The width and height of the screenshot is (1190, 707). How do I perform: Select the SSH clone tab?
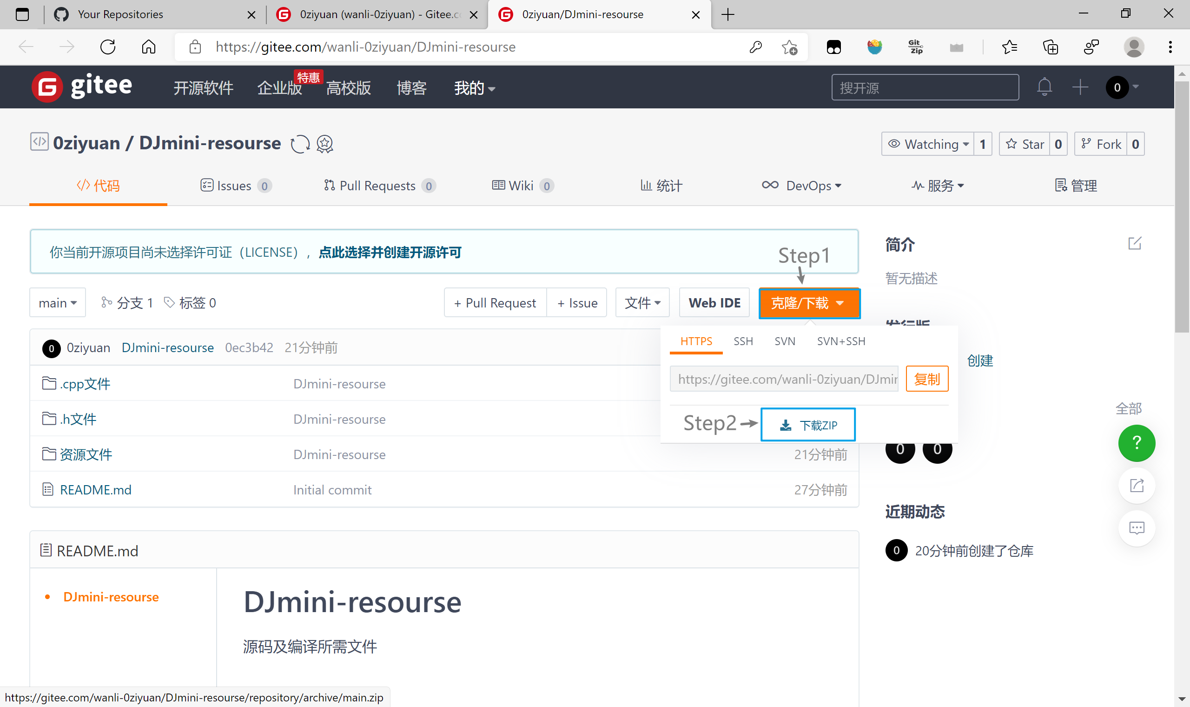pos(743,341)
